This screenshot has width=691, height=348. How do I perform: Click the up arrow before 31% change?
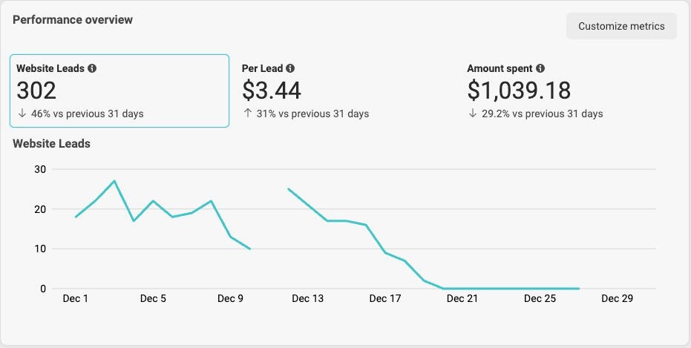point(246,114)
